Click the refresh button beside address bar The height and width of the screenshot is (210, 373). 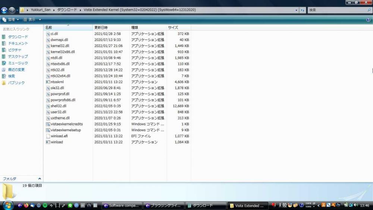pos(303,10)
